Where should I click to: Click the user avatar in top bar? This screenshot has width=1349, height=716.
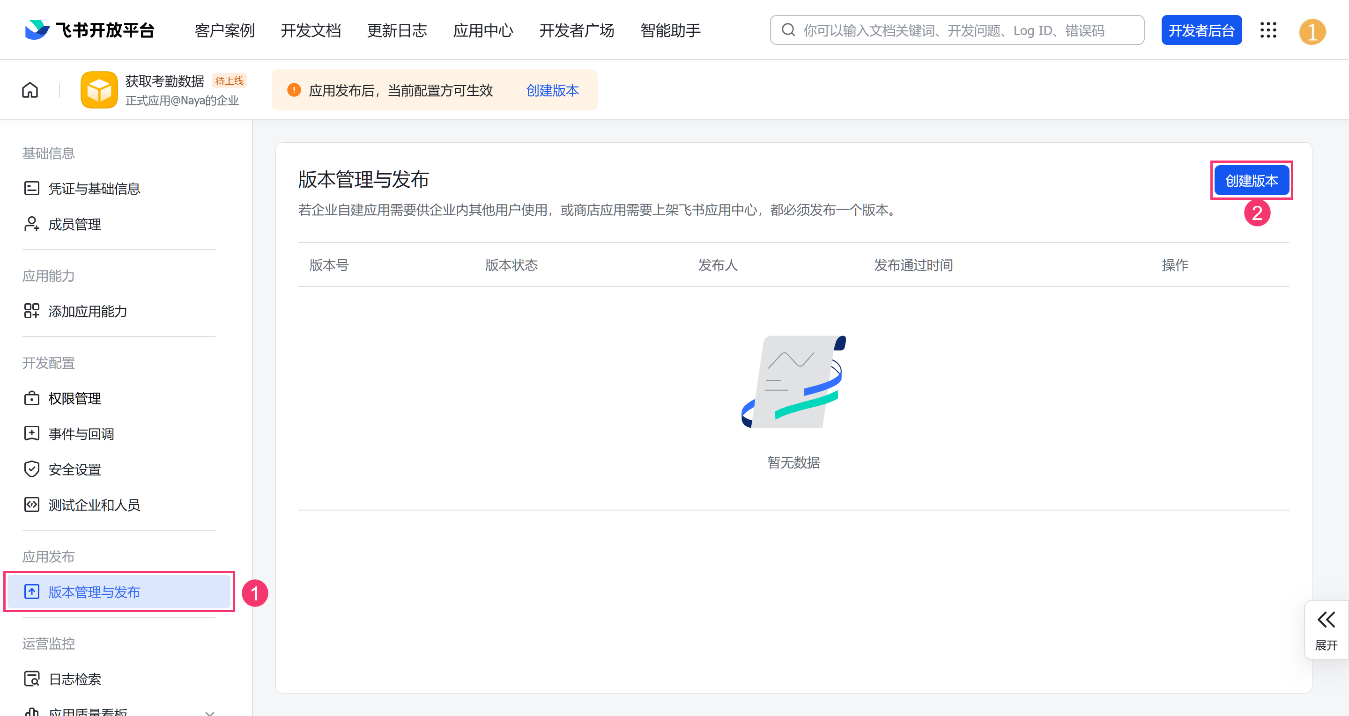(1312, 31)
